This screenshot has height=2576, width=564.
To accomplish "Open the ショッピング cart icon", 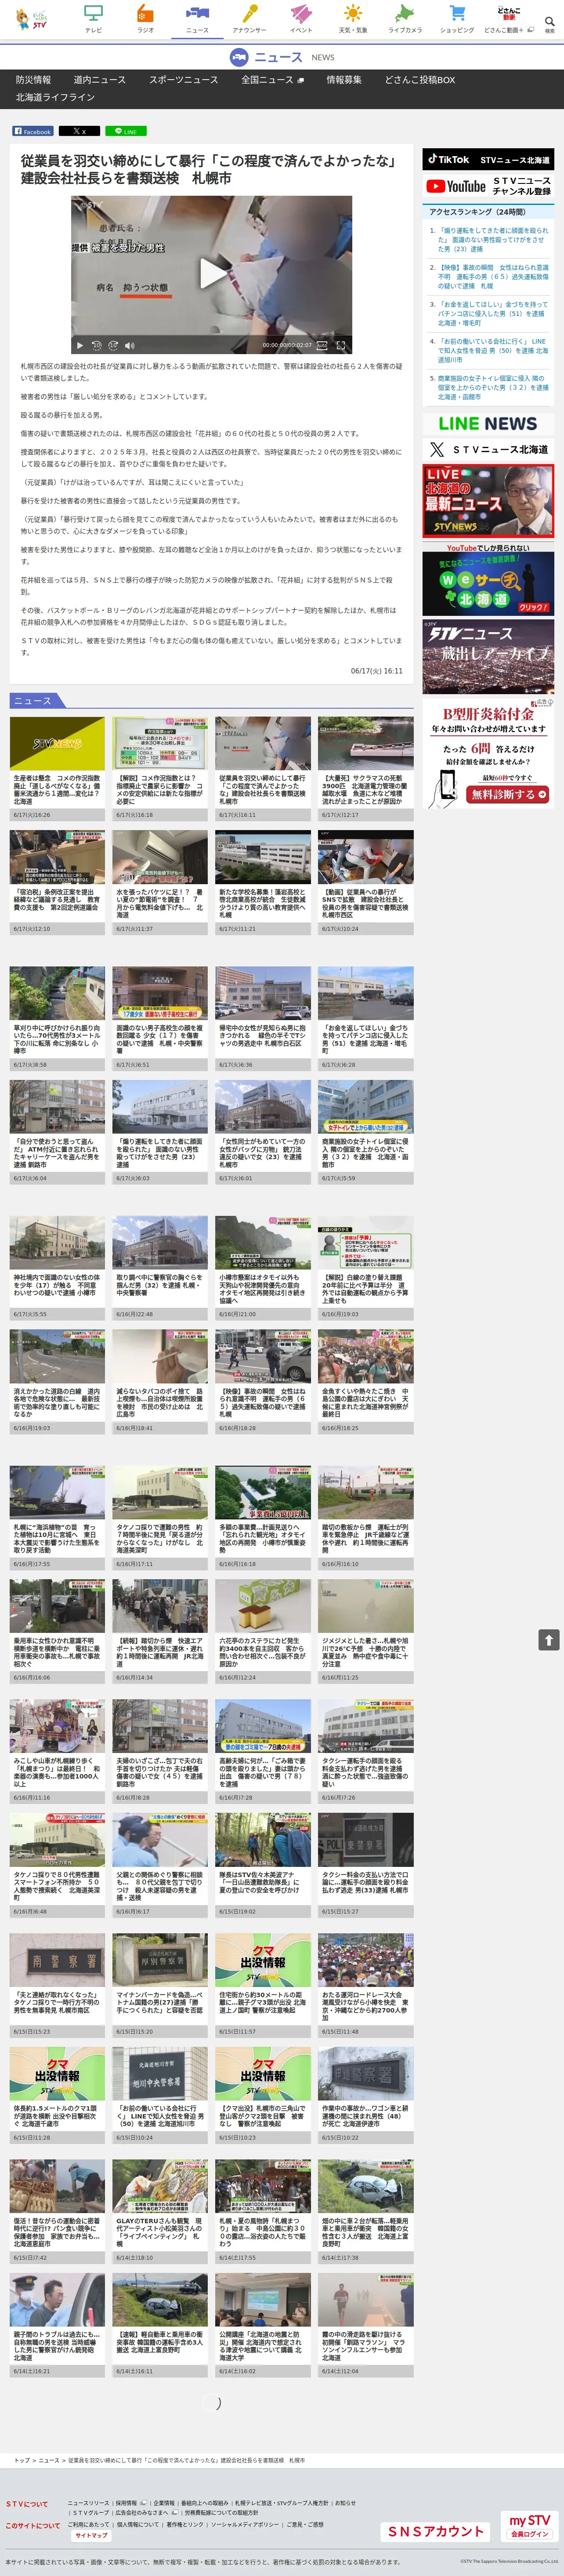I will 457,19.
